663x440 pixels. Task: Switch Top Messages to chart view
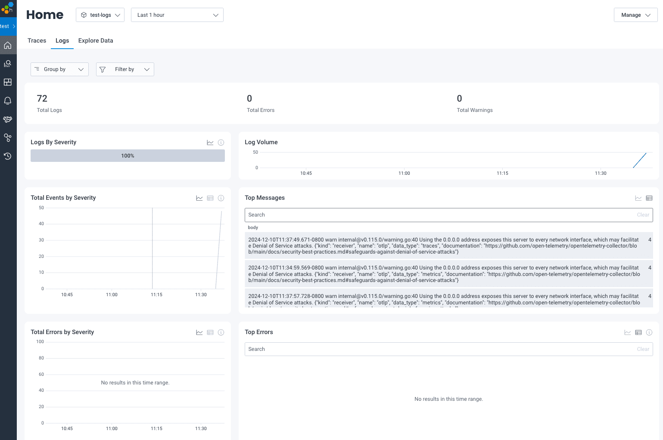638,198
